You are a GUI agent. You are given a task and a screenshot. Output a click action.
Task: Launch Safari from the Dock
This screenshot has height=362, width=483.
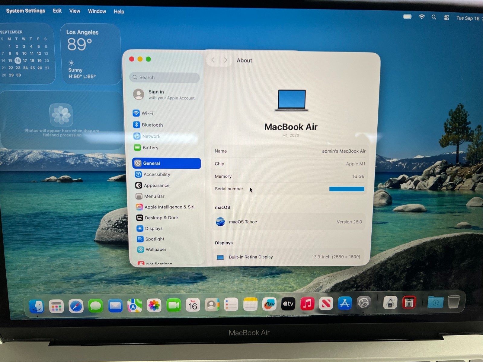[x=76, y=306]
